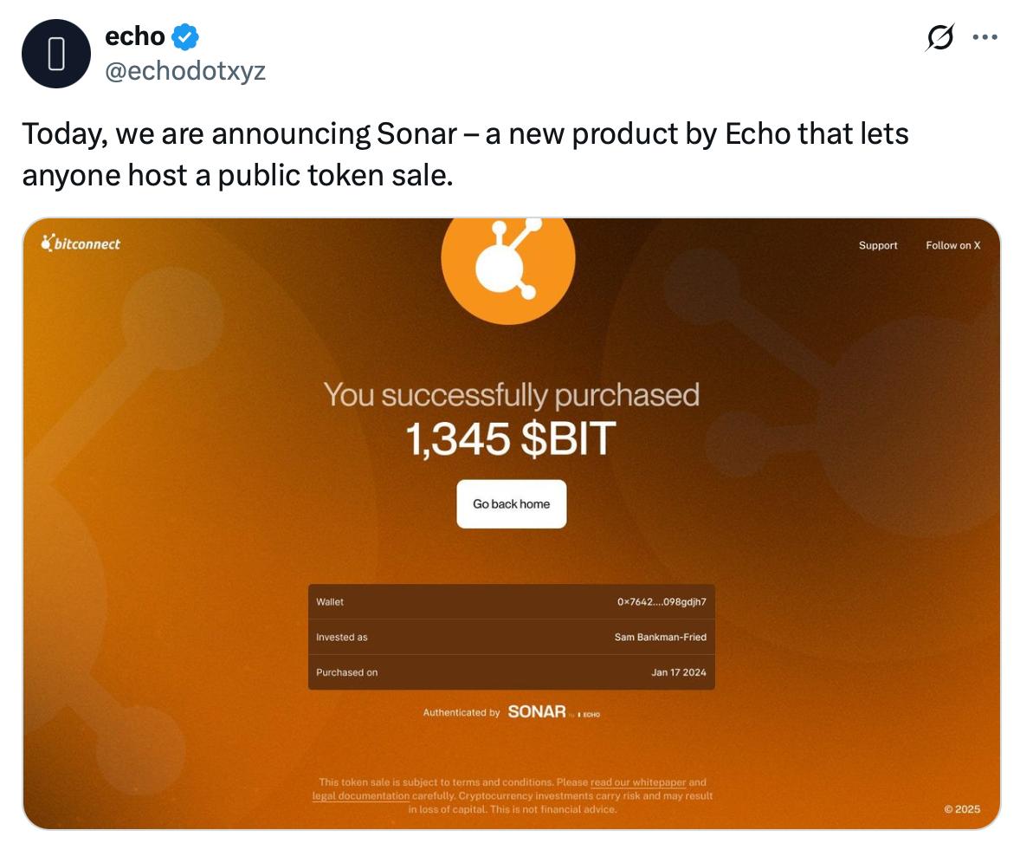Image resolution: width=1020 pixels, height=856 pixels.
Task: Click the legal documentation link
Action: [361, 795]
